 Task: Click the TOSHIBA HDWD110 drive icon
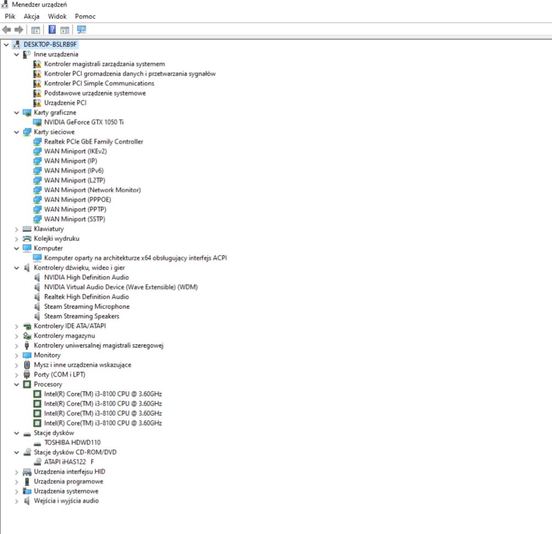(38, 443)
